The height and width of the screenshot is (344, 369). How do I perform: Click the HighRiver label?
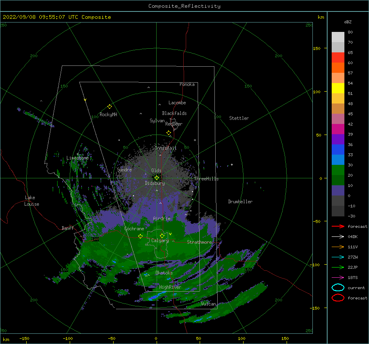point(170,287)
